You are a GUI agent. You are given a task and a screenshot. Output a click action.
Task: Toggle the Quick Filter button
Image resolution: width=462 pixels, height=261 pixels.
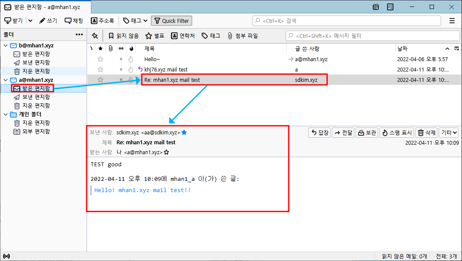[x=172, y=21]
